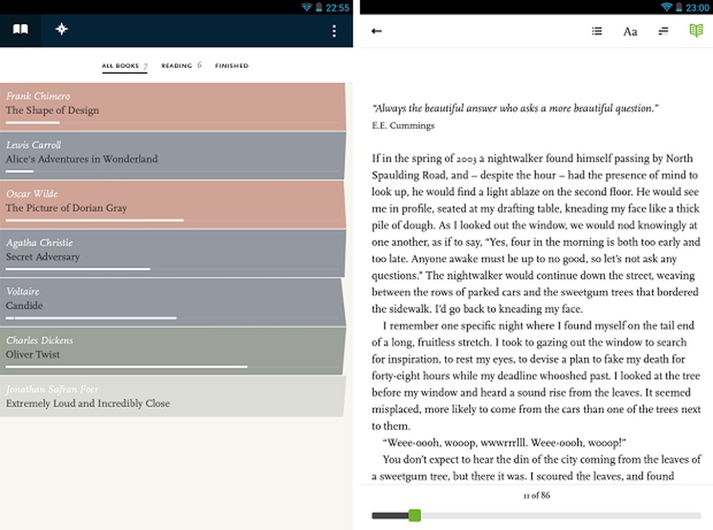This screenshot has height=530, width=713.
Task: Switch to the Finished tab
Action: (x=231, y=65)
